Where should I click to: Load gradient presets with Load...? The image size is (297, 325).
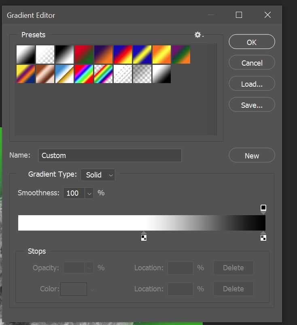click(252, 84)
